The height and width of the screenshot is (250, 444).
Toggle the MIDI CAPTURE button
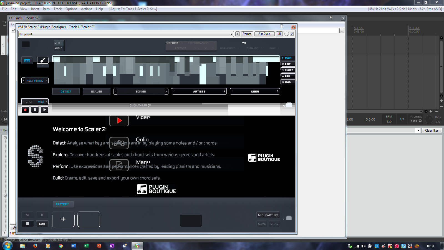[268, 215]
